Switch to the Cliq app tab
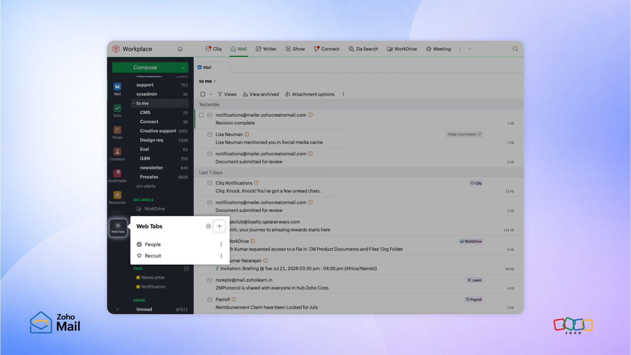The image size is (631, 355). [x=214, y=49]
